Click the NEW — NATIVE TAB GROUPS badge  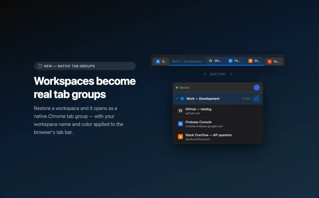(x=85, y=66)
